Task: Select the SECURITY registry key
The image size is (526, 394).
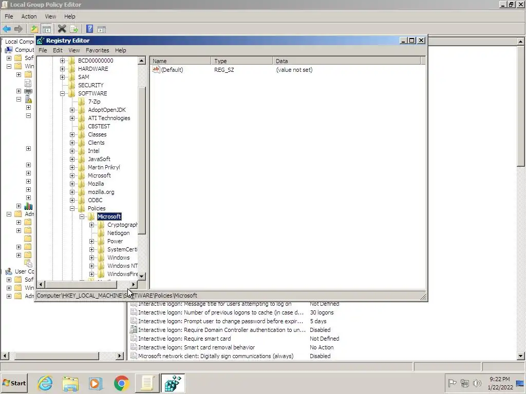Action: click(x=90, y=85)
